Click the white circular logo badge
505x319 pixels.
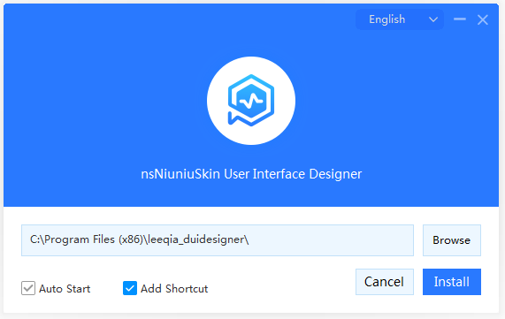coord(251,101)
